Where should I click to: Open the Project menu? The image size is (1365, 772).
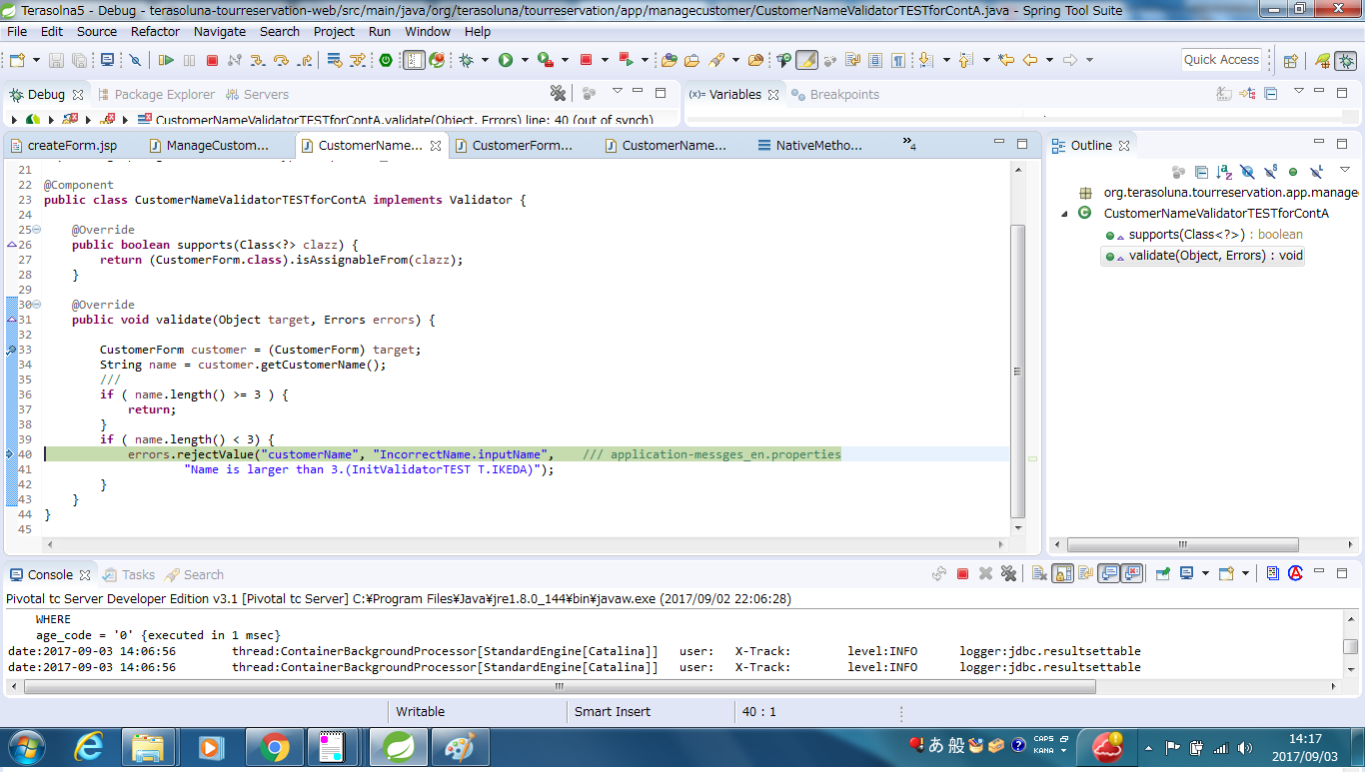tap(334, 31)
